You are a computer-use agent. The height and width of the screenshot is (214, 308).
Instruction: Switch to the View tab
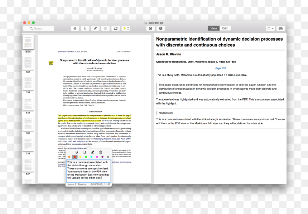pos(214,28)
